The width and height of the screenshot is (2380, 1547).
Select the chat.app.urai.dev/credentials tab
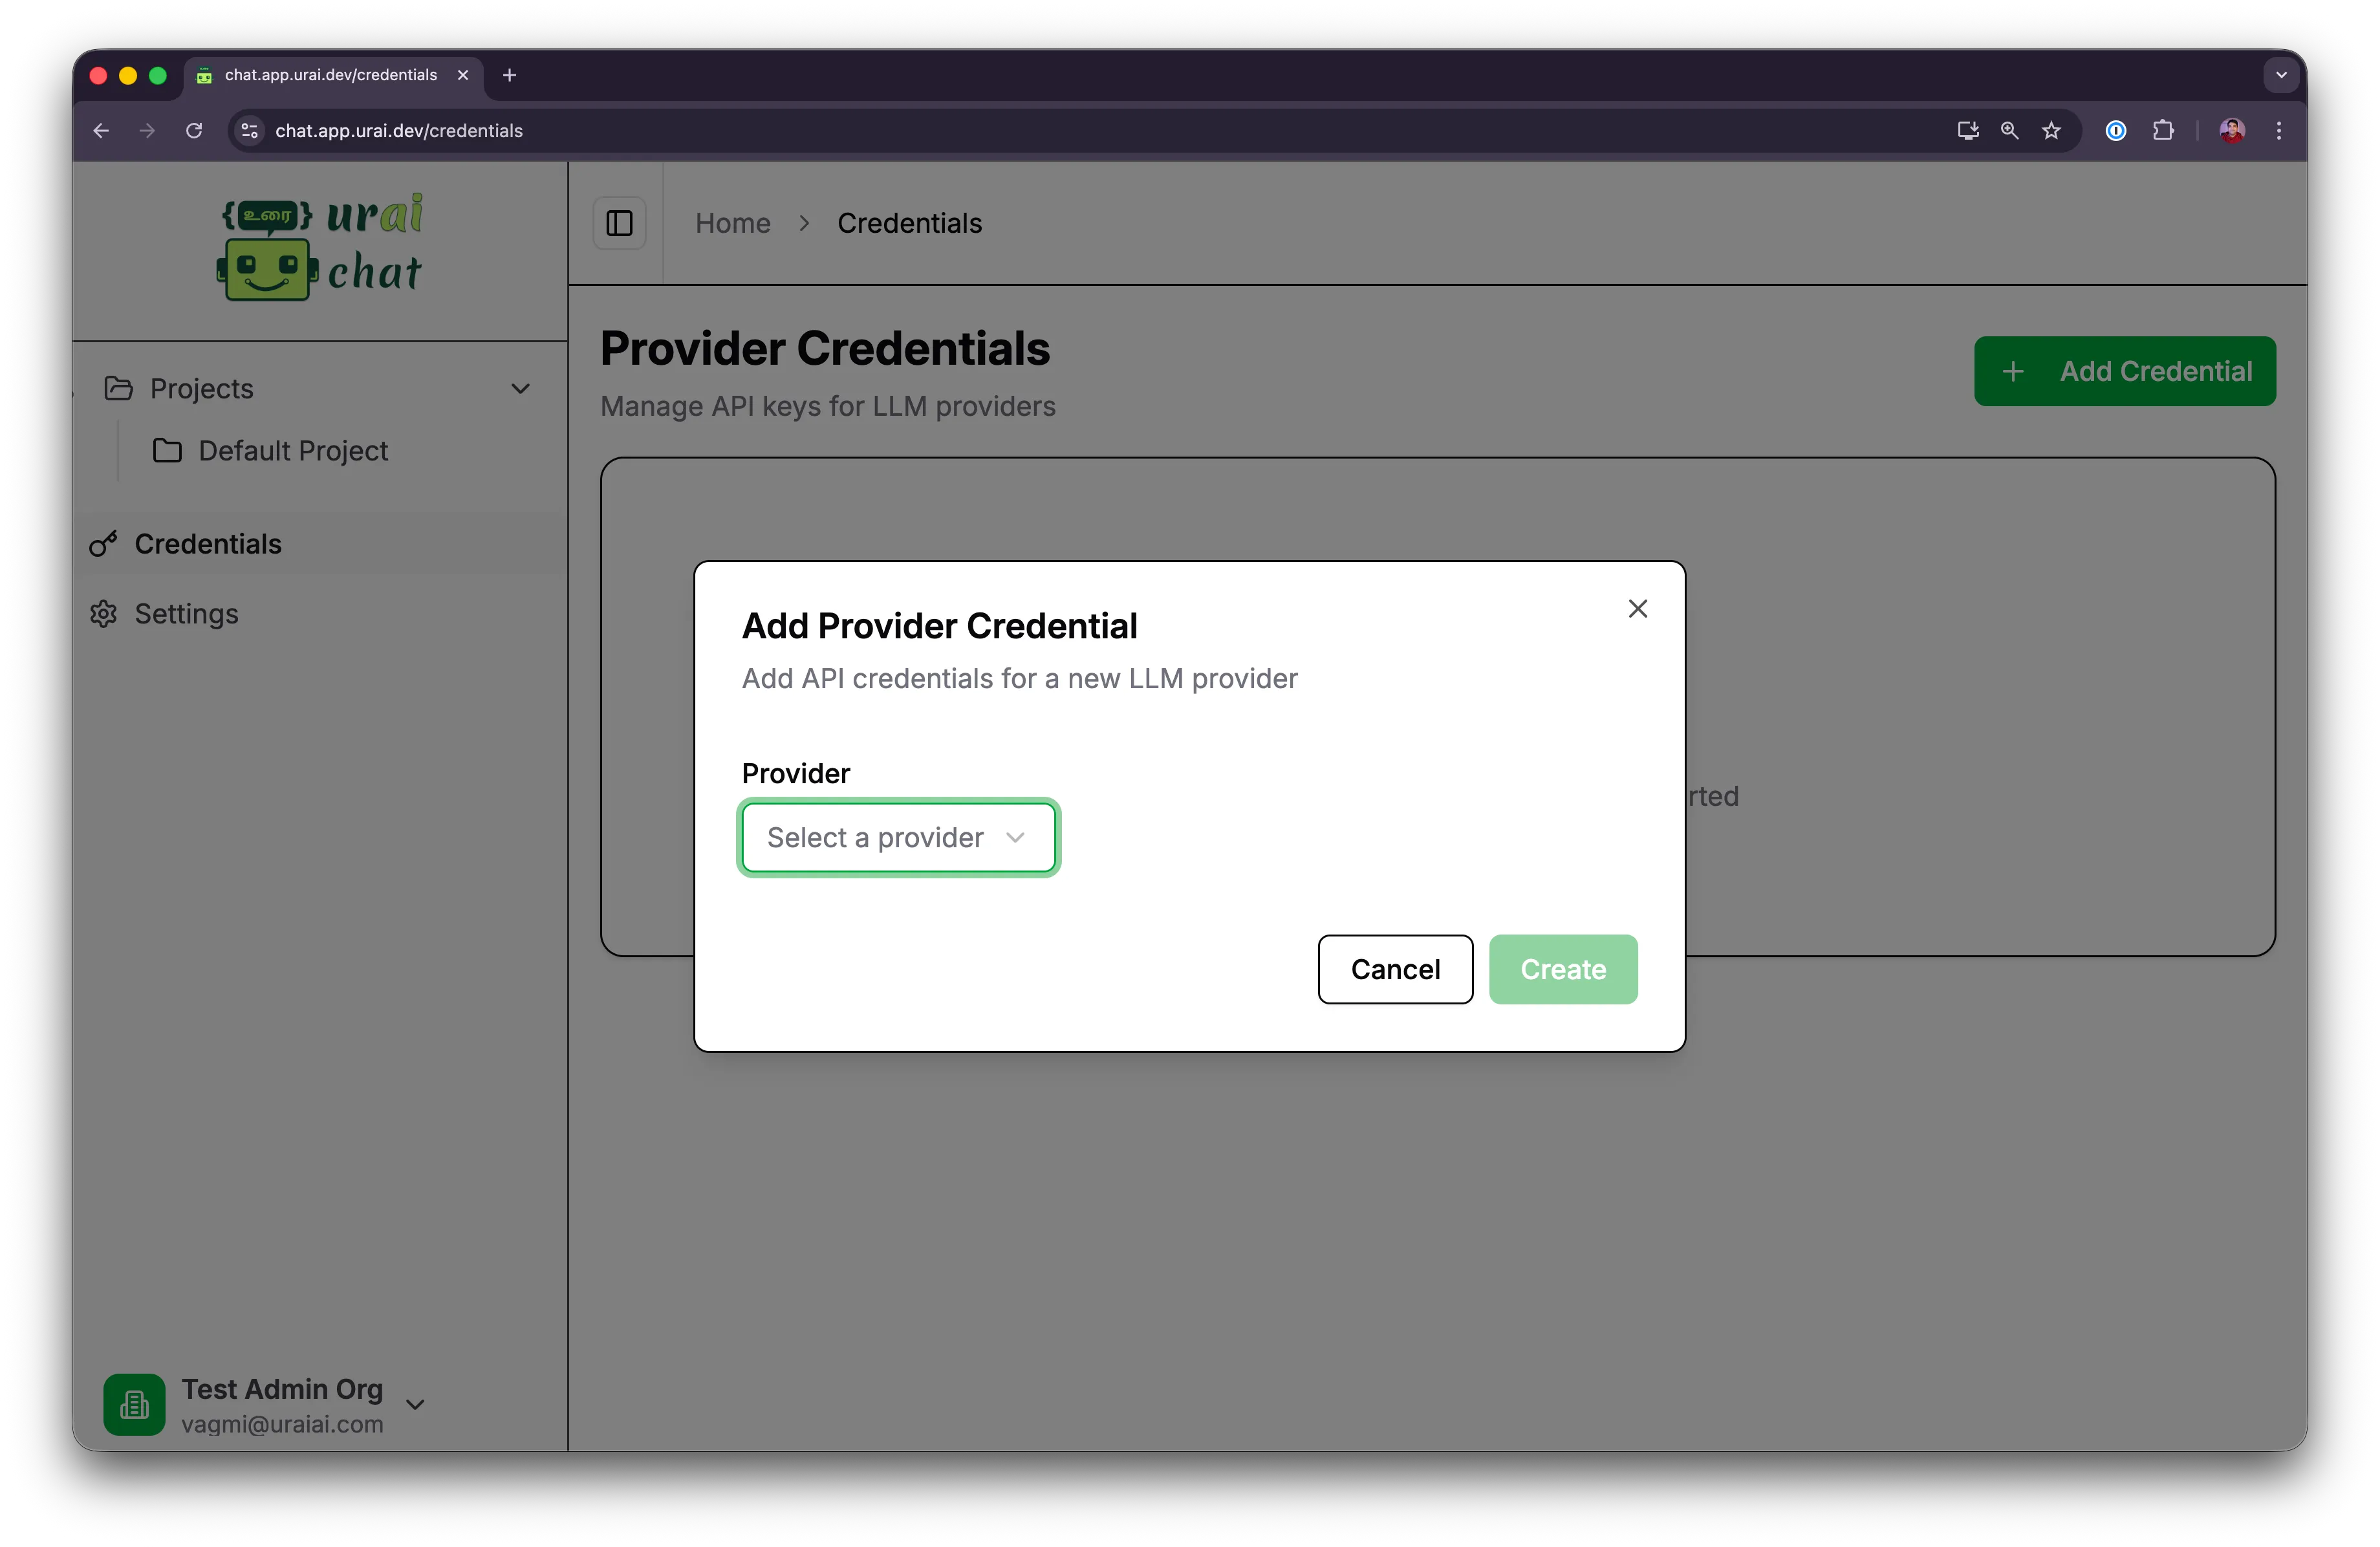(333, 75)
